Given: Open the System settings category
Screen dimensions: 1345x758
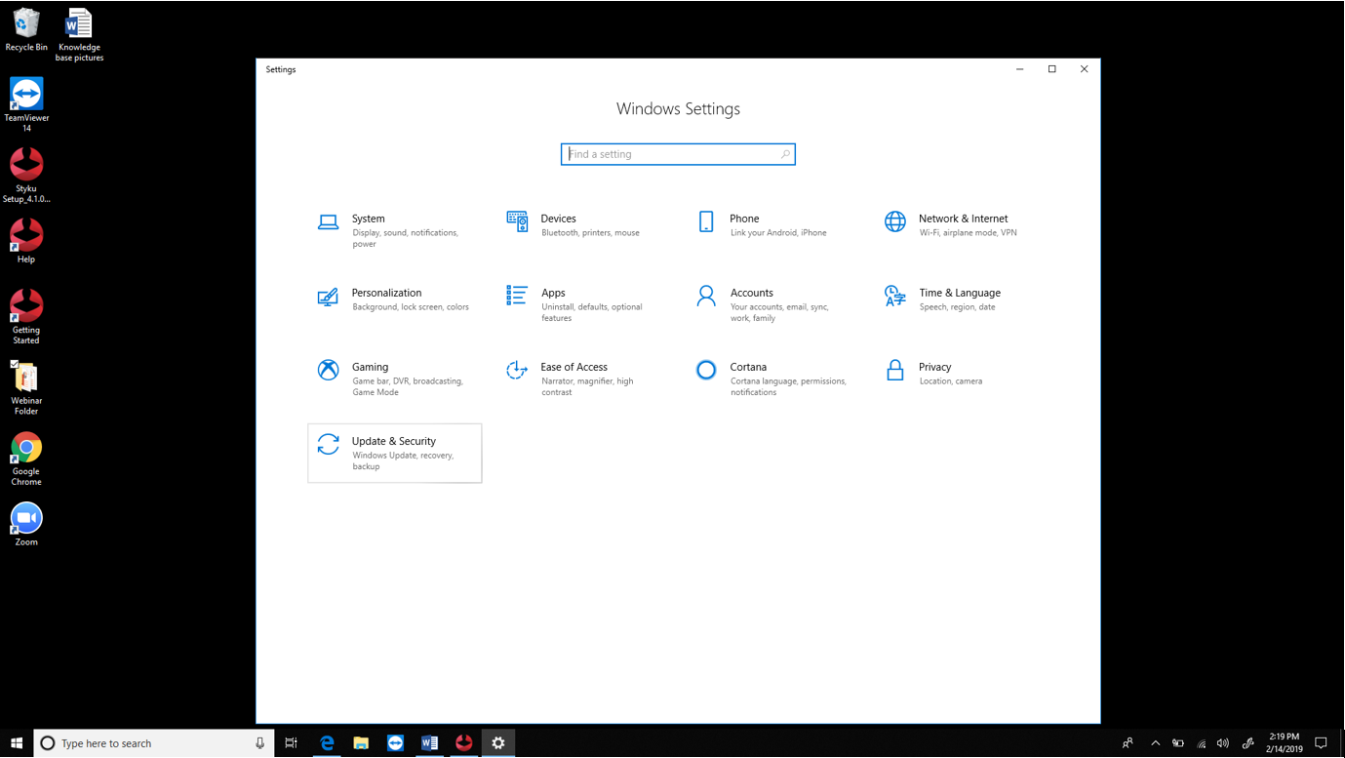Looking at the screenshot, I should [x=368, y=219].
